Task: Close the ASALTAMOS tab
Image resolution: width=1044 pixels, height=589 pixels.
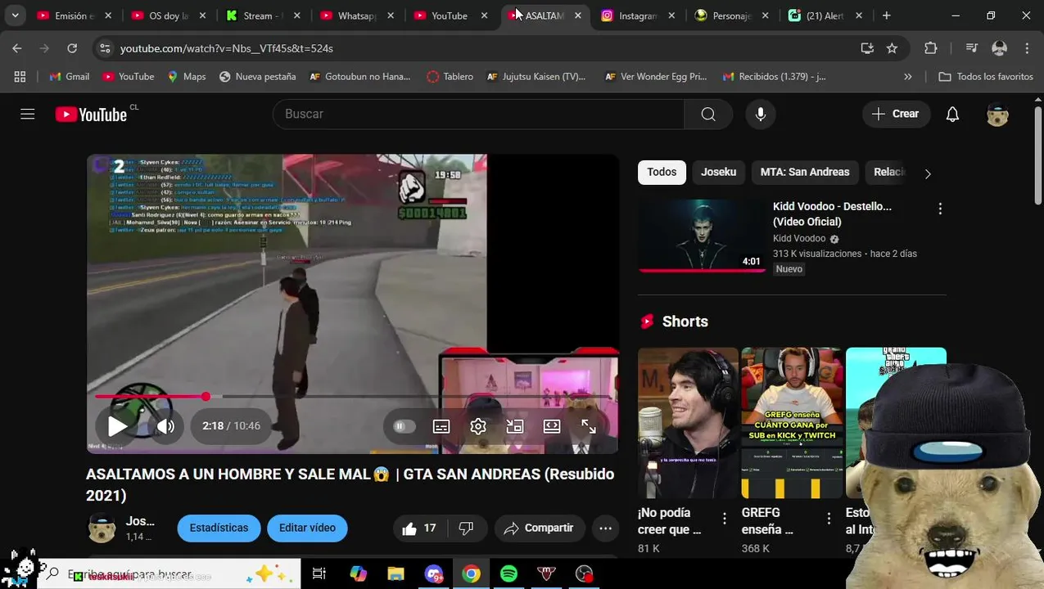Action: (x=578, y=16)
